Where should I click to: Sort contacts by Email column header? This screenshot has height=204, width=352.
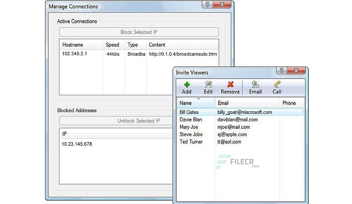tap(247, 103)
